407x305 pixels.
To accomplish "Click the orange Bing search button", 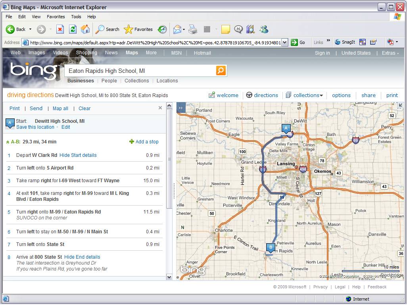I will point(221,71).
